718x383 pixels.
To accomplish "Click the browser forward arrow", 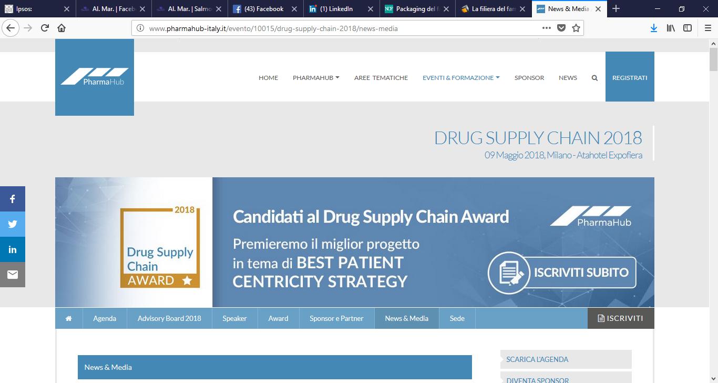I will (x=28, y=28).
